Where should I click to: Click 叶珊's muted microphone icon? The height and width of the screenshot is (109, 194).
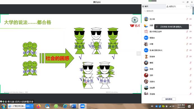pos(187,44)
